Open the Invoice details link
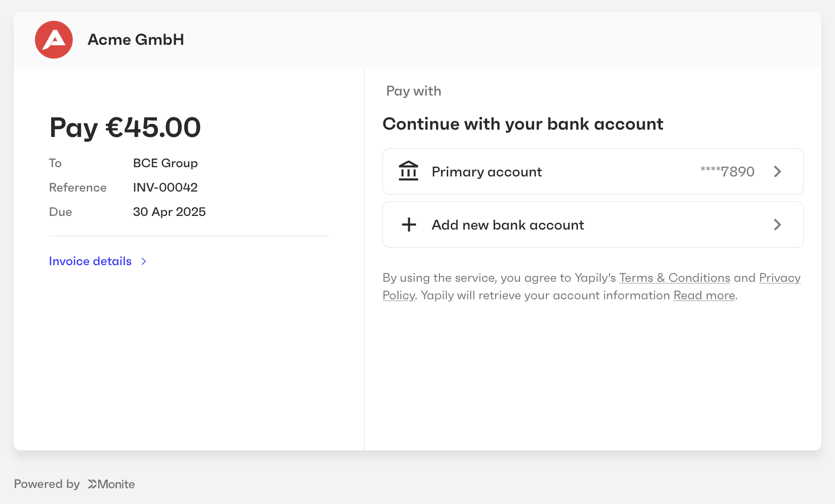 click(90, 261)
